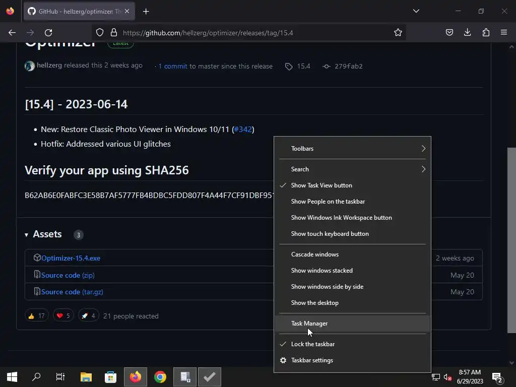
Task: Click the rocket reaction with 4
Action: (x=89, y=316)
